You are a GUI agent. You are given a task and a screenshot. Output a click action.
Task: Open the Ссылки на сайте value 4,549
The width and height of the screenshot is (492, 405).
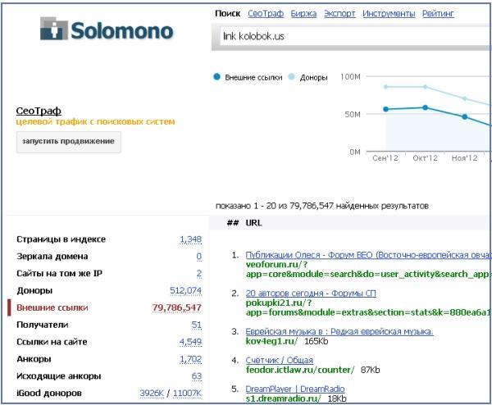(190, 342)
